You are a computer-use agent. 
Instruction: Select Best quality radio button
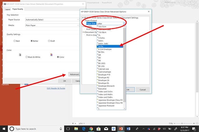coord(15,41)
